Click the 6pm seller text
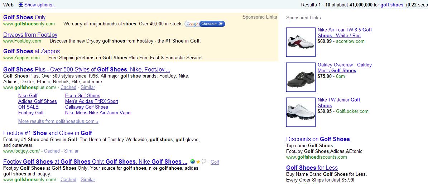 pos(340,76)
